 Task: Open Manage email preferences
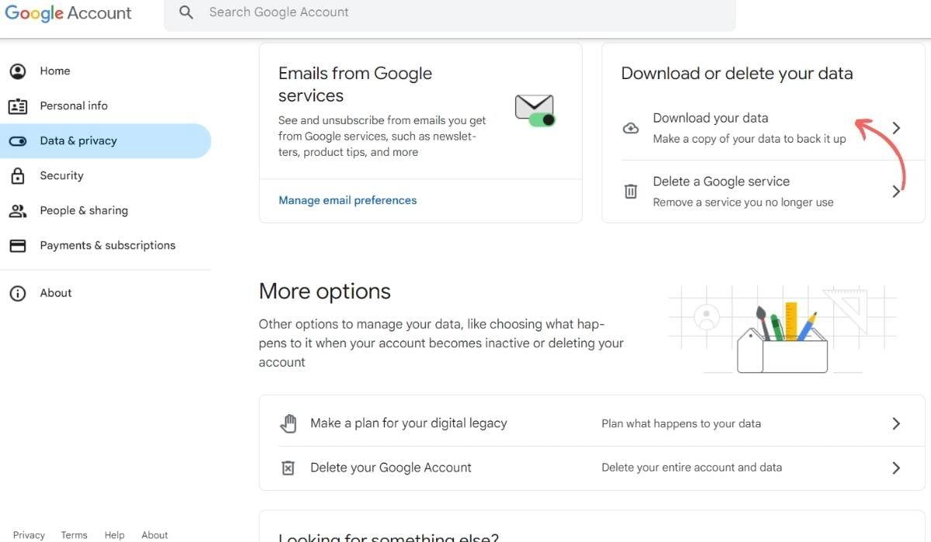(x=347, y=199)
